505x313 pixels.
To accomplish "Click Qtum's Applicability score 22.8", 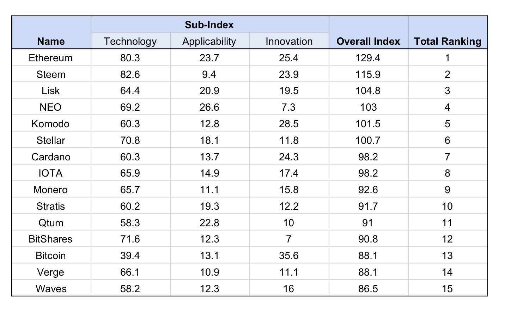I will [x=209, y=223].
